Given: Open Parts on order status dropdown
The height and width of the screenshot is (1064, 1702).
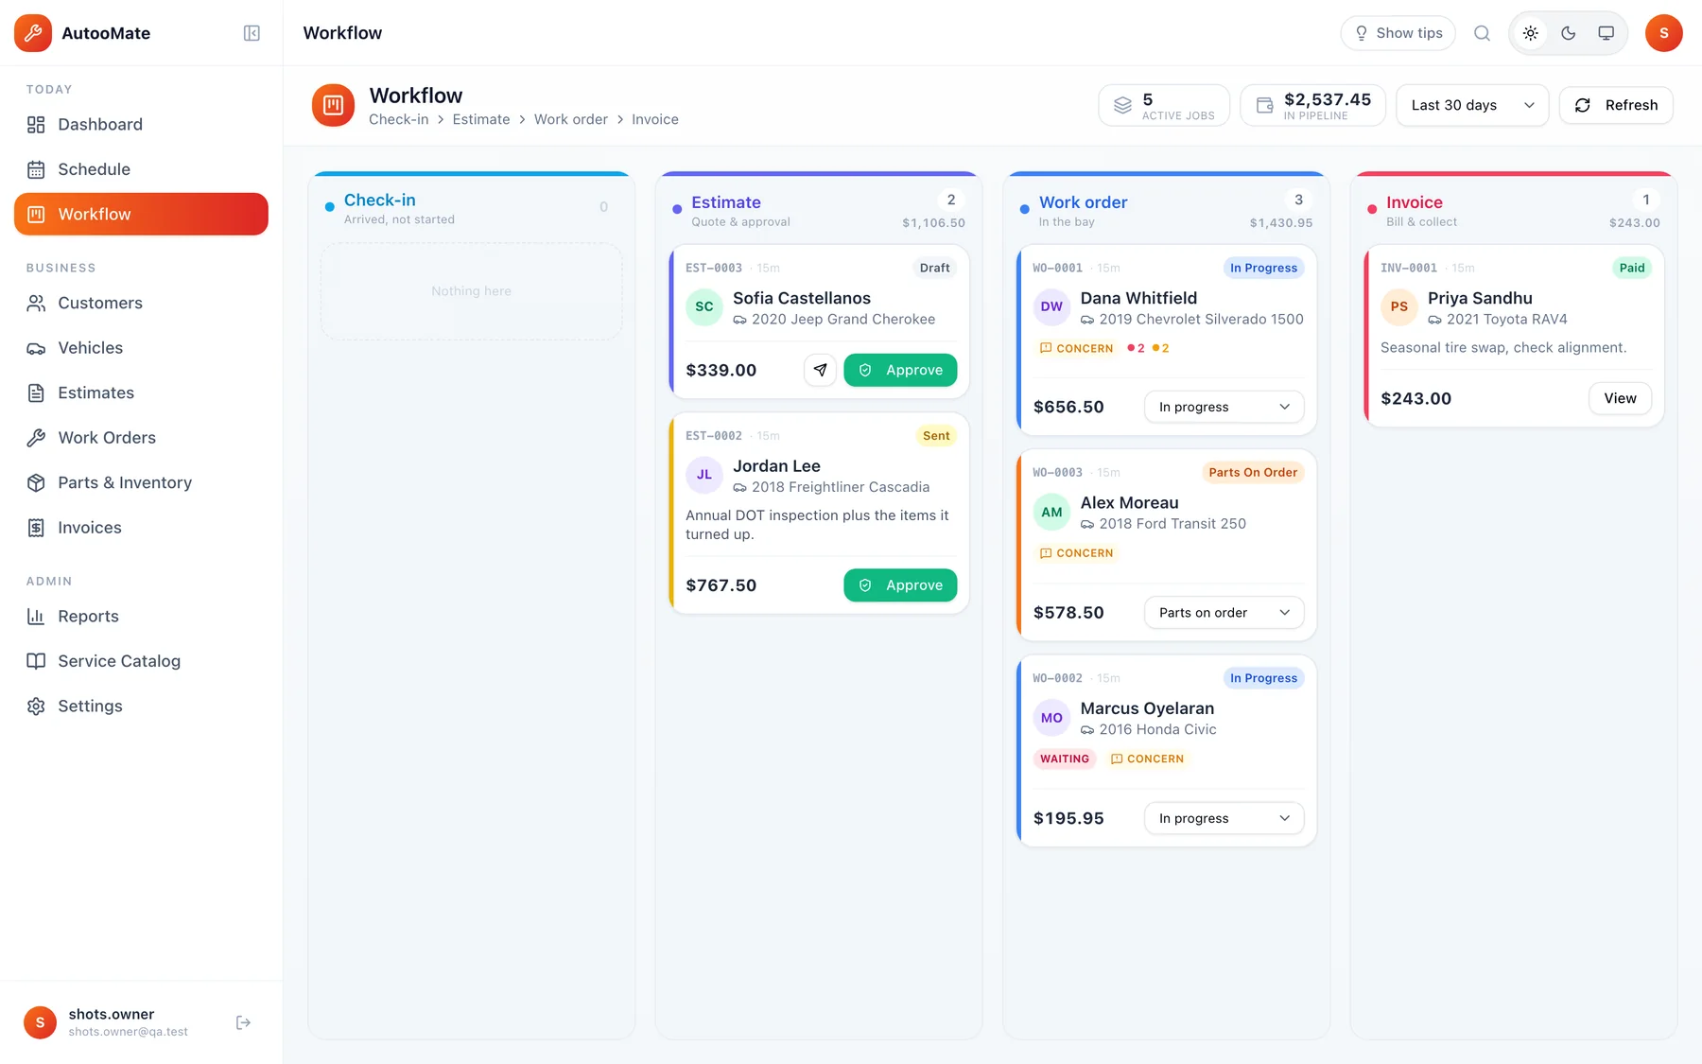Looking at the screenshot, I should click(1224, 613).
